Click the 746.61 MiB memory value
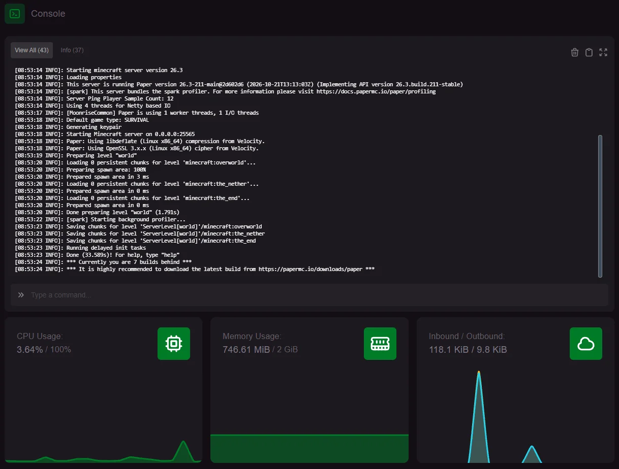619x469 pixels. tap(246, 349)
